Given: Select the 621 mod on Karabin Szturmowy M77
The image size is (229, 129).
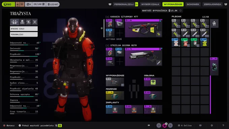Looking at the screenshot, I should coord(110,23).
